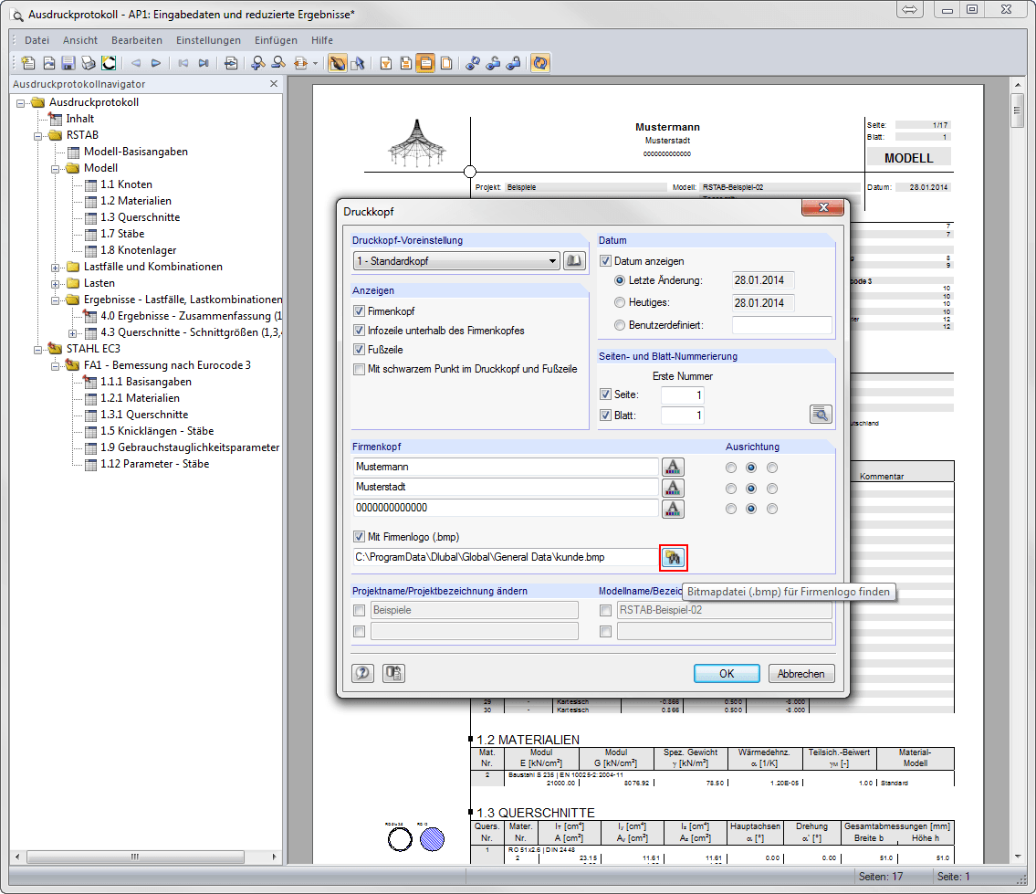Jump to first page toolbar icon
This screenshot has height=894, width=1036.
tap(183, 63)
